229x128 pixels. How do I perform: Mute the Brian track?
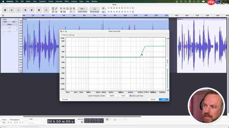coord(5,22)
